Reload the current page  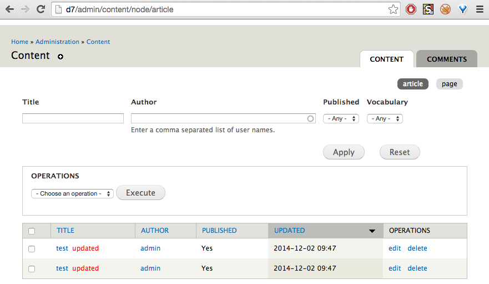coord(41,9)
